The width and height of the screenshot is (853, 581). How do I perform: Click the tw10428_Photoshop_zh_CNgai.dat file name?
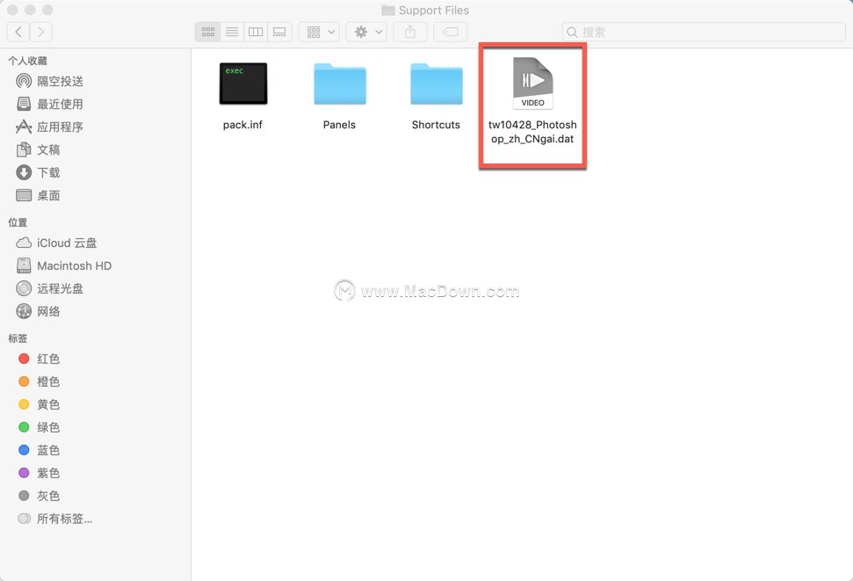pos(532,132)
